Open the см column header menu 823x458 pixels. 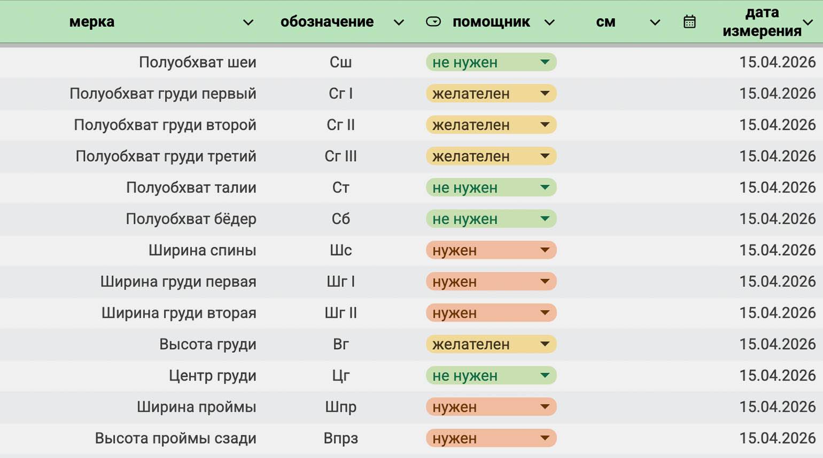coord(655,22)
